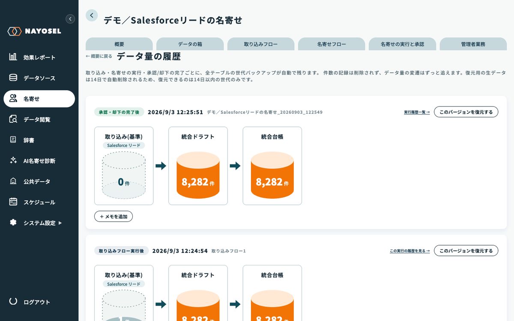Viewport: 514px width, 321px height.
Task: Click システム設定 gear icon
Action: [x=13, y=223]
